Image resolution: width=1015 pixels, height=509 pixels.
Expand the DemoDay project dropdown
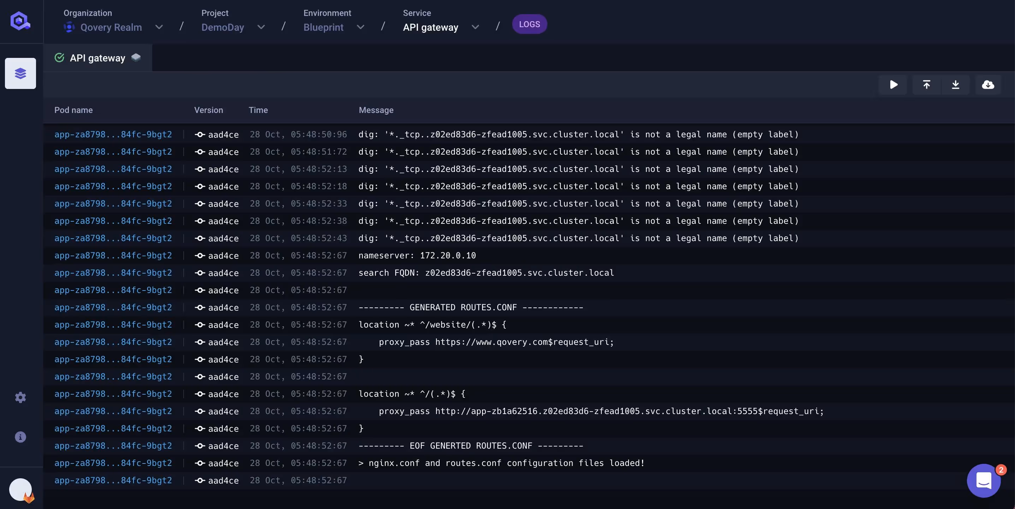261,28
